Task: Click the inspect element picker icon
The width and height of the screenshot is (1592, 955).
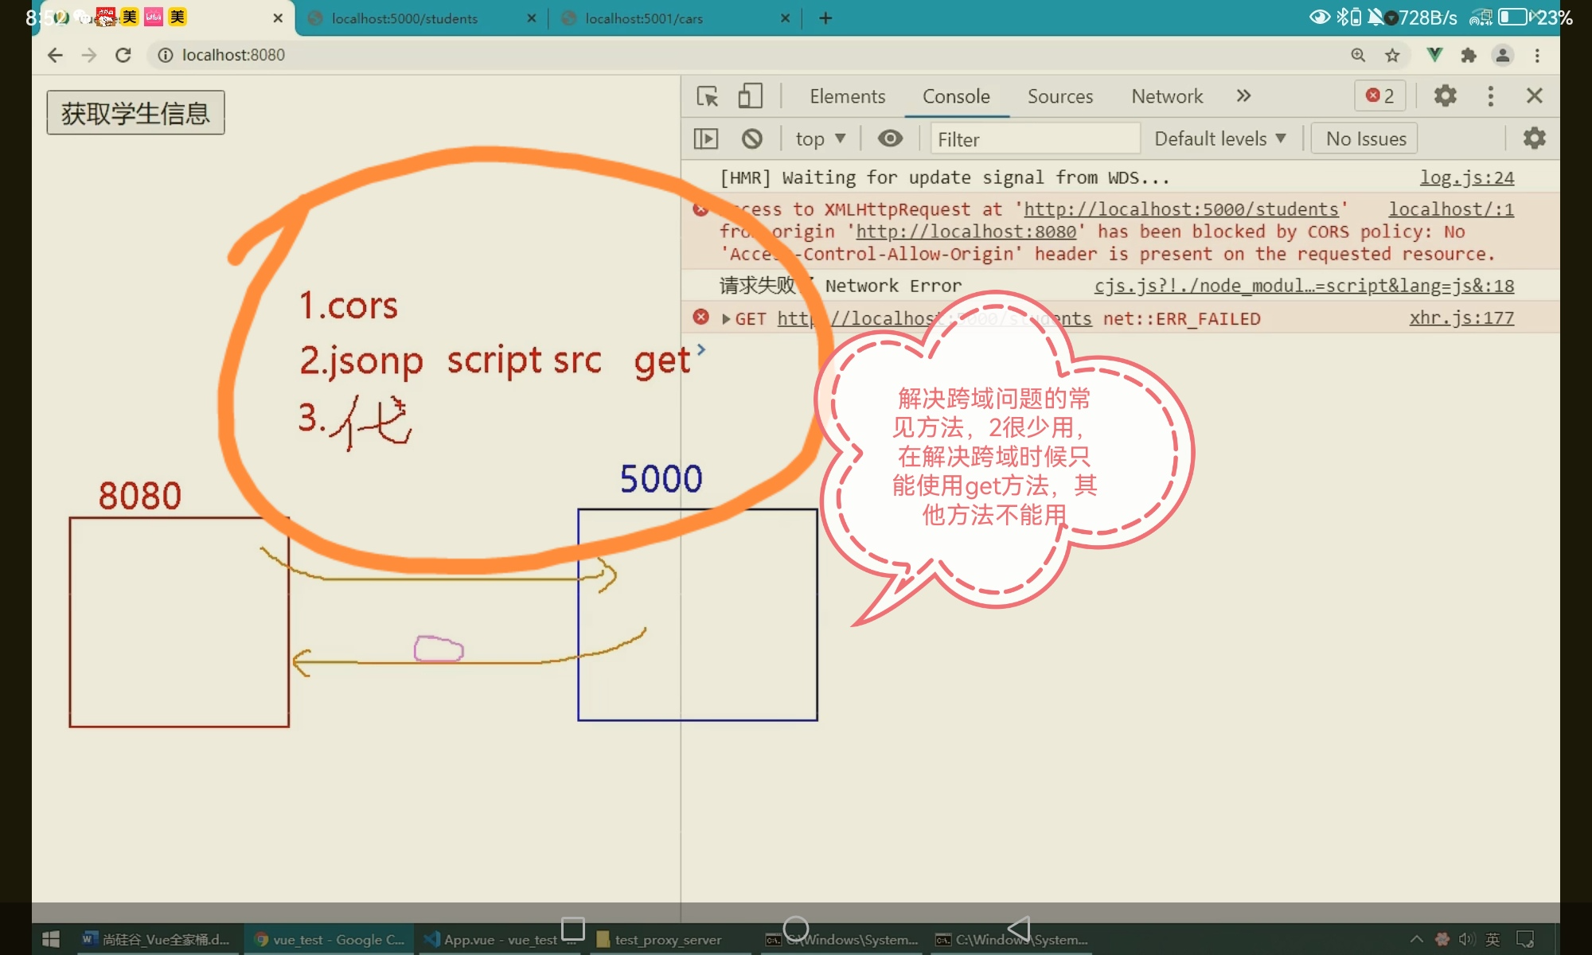Action: tap(707, 96)
